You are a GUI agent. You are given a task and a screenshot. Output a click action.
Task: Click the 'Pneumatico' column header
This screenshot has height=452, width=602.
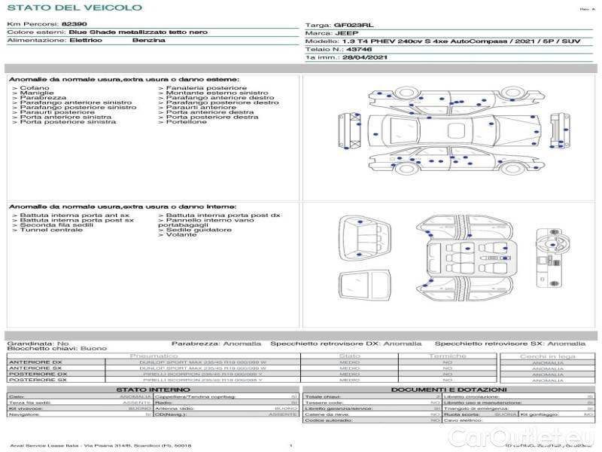click(154, 356)
